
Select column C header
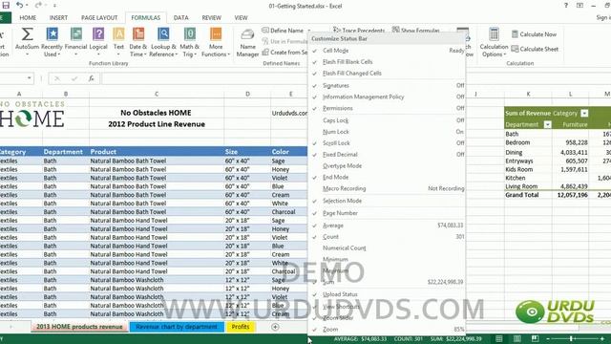pyautogui.click(x=157, y=94)
